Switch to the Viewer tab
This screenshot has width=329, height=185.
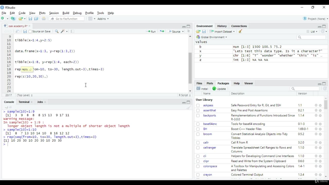[249, 83]
